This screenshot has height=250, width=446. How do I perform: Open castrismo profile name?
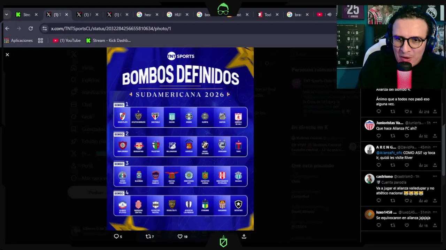(384, 176)
